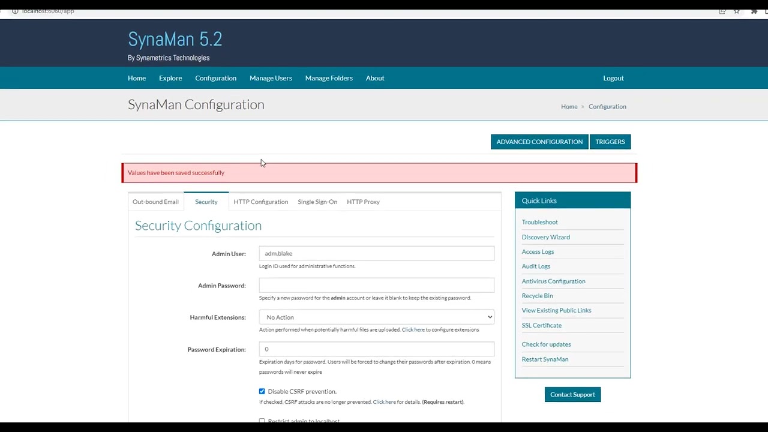The height and width of the screenshot is (432, 768).
Task: Open View Existing Public Links
Action: click(x=556, y=310)
